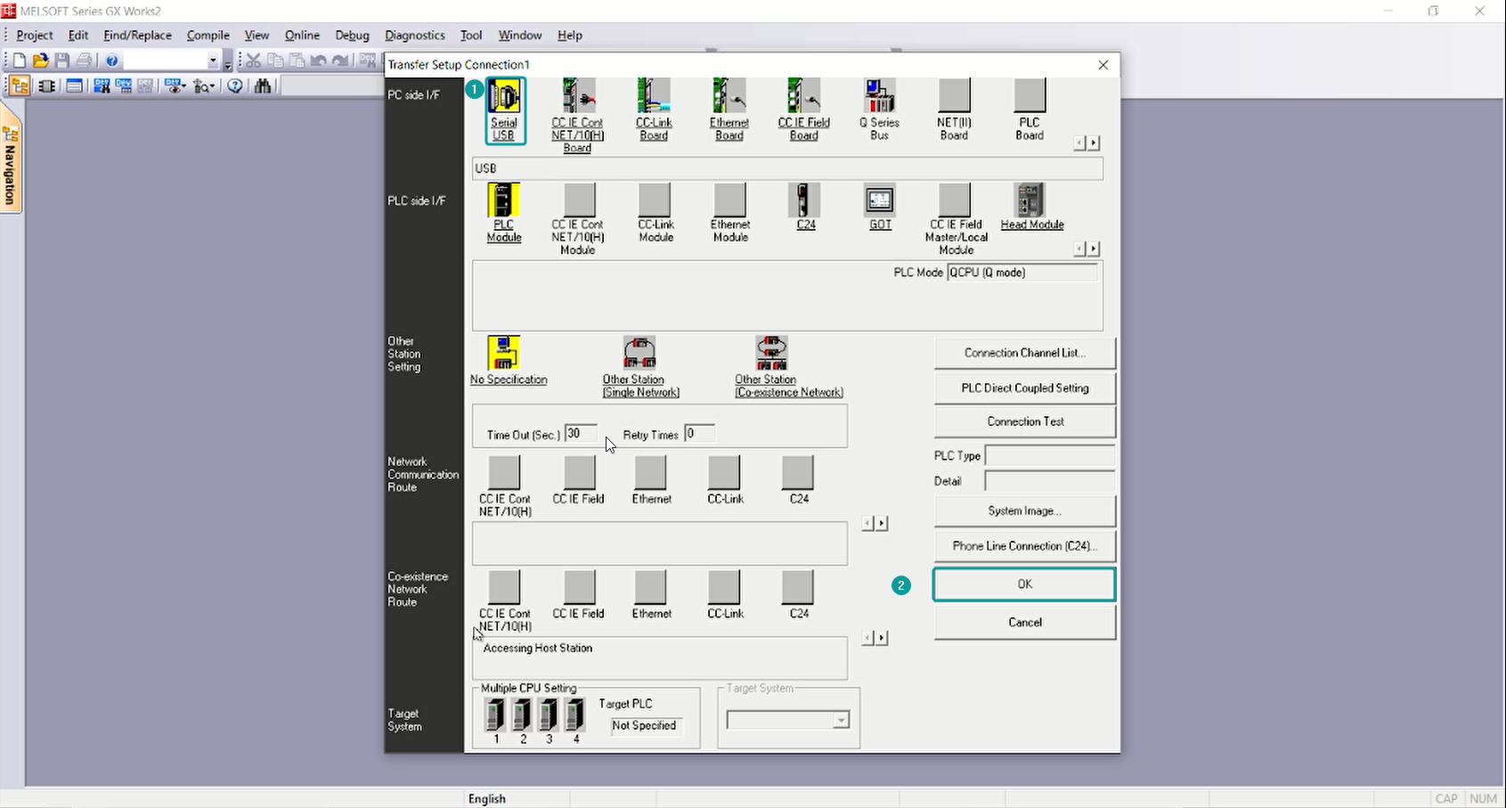Choose the No Specification station icon
Viewport: 1506px width, 808px height.
[503, 354]
